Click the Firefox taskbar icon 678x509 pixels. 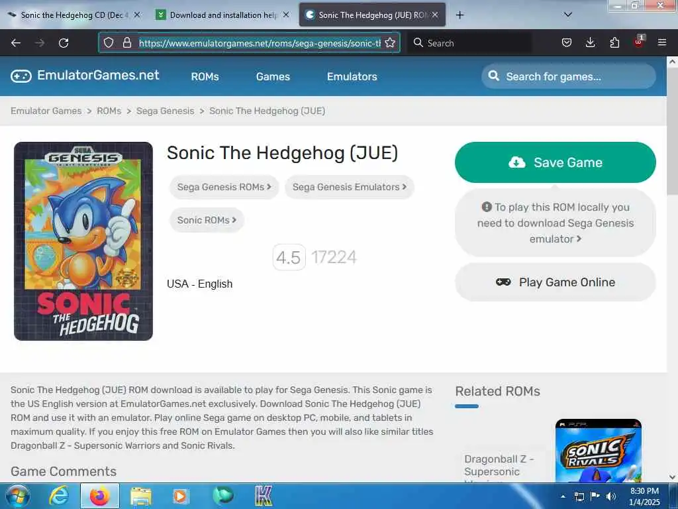(x=99, y=496)
